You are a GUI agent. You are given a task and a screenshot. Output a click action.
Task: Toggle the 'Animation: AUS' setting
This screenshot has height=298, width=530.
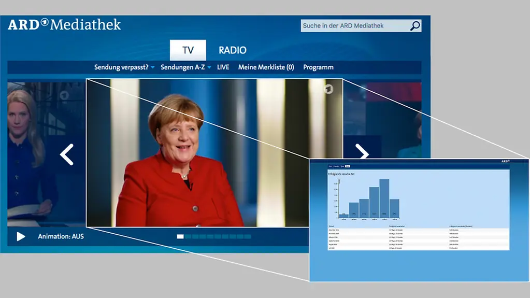point(61,236)
